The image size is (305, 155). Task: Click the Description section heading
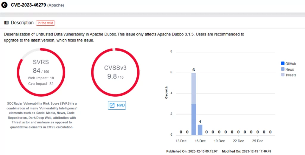click(x=22, y=23)
